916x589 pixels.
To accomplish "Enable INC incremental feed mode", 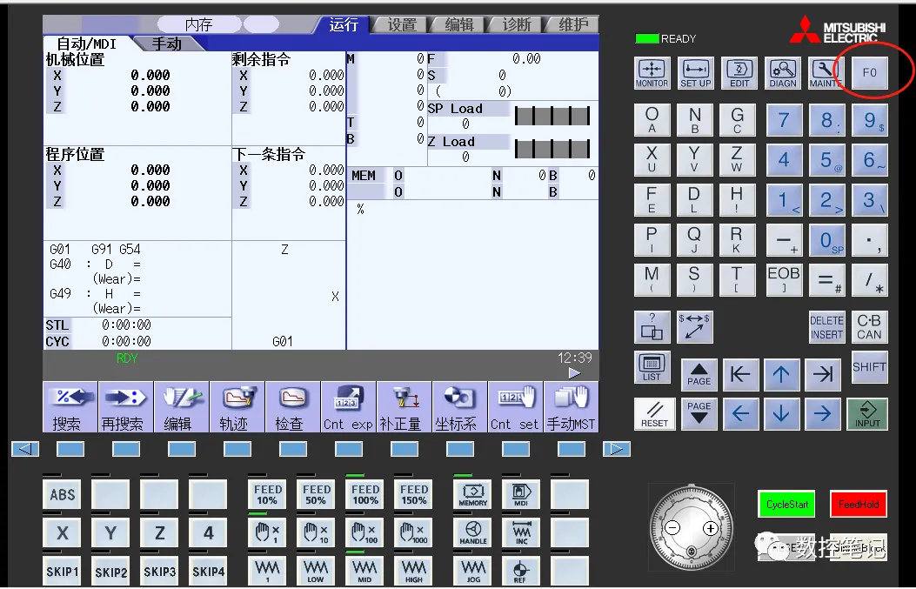I will 521,533.
